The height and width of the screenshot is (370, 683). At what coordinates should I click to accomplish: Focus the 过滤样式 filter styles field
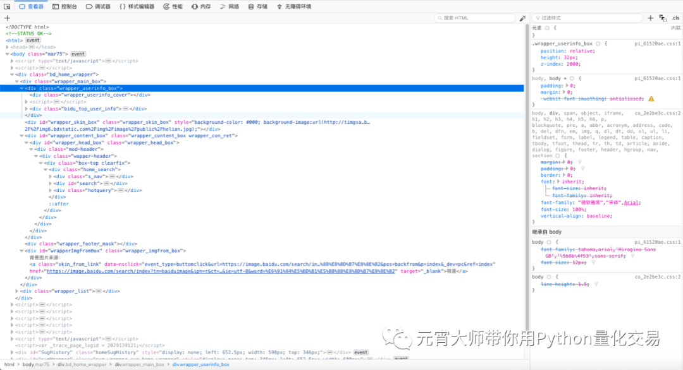point(588,18)
